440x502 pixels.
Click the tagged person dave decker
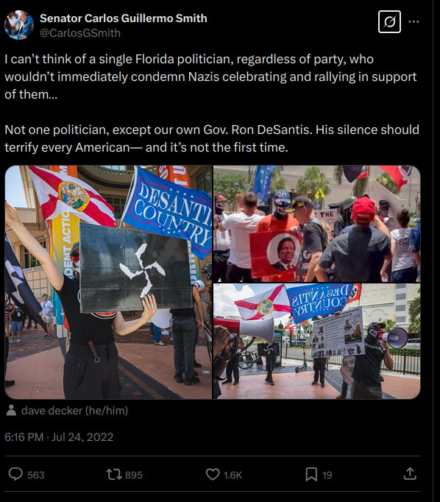(x=74, y=411)
